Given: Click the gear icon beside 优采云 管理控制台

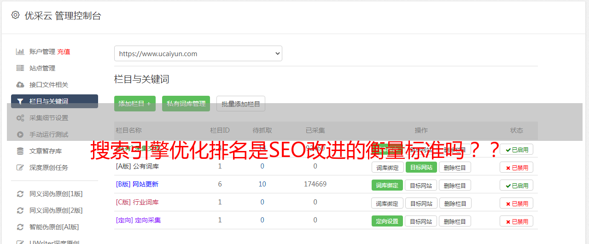Looking at the screenshot, I should coord(15,15).
